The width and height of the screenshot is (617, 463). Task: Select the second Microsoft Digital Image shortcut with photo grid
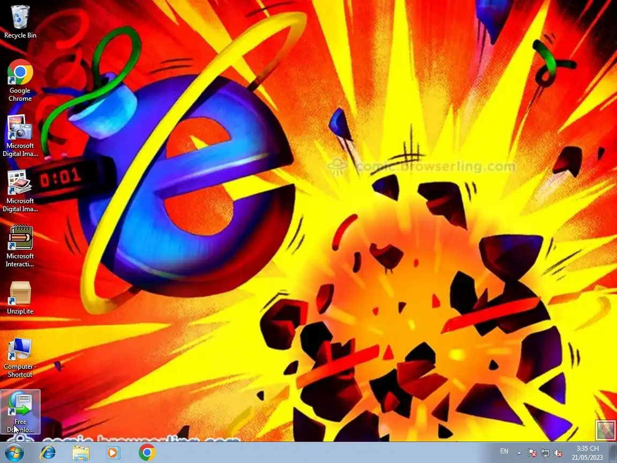click(20, 191)
